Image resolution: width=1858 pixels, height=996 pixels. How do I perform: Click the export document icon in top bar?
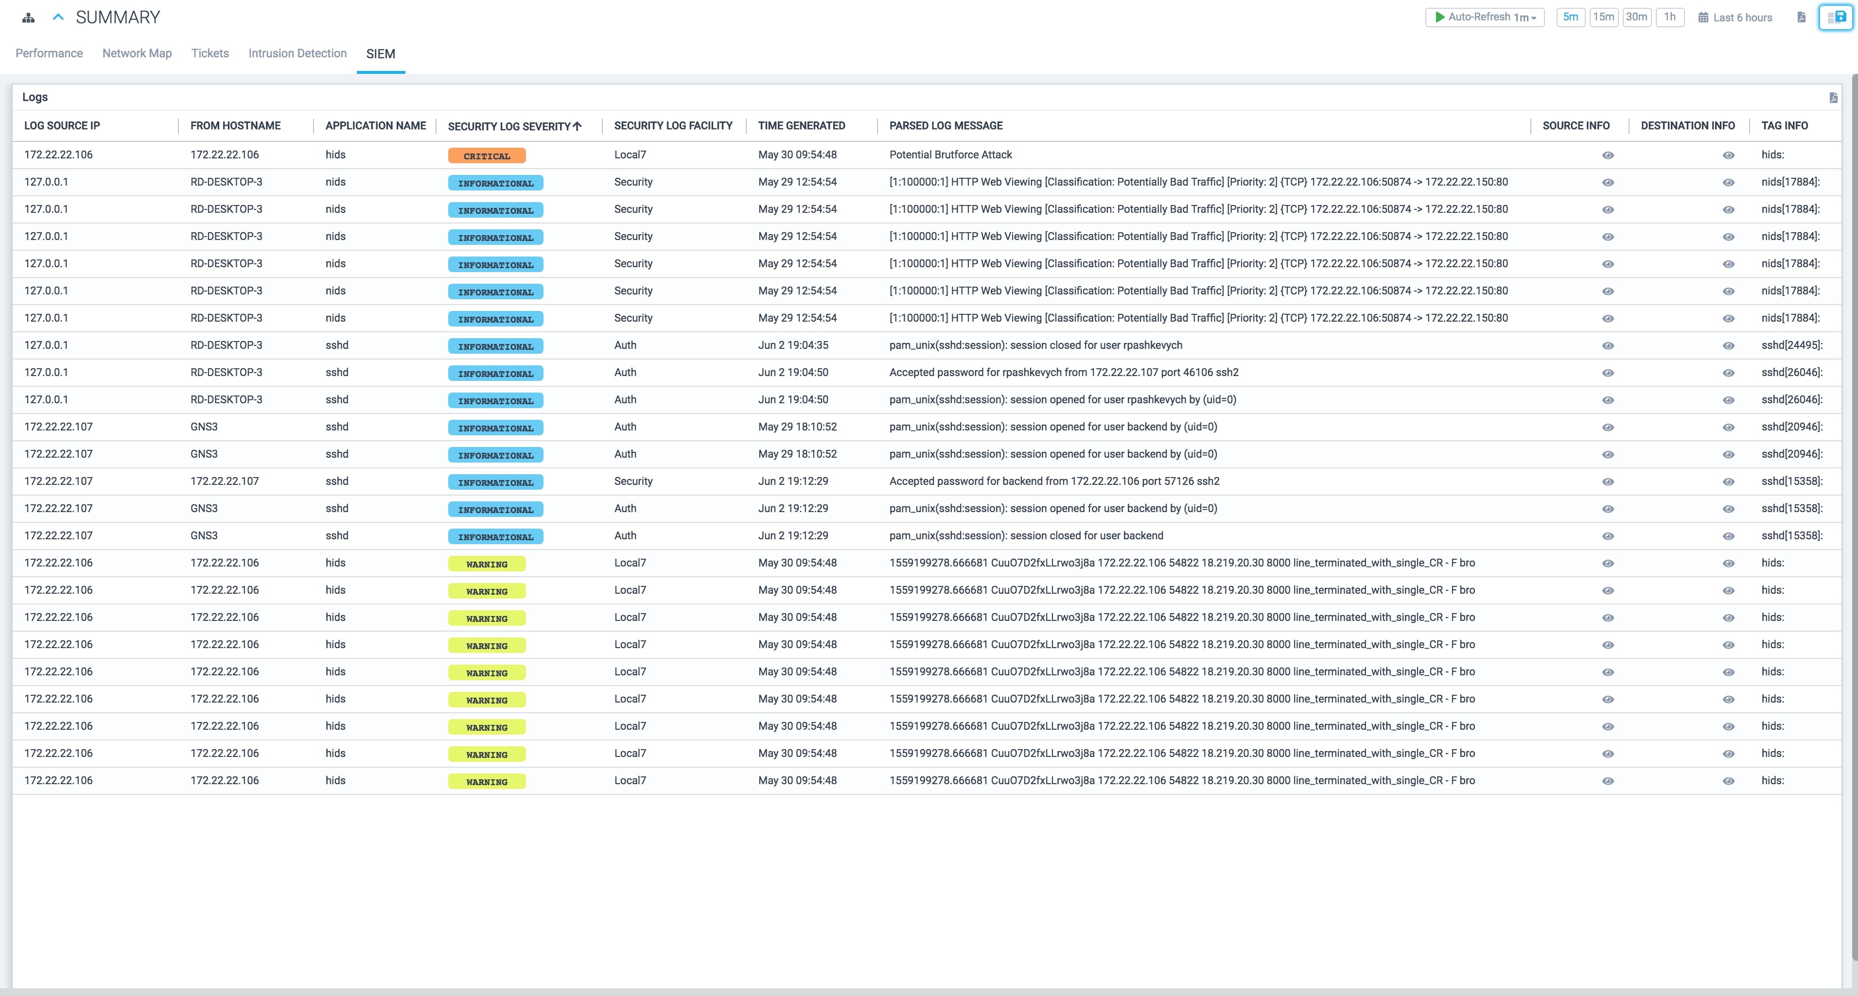pyautogui.click(x=1801, y=17)
